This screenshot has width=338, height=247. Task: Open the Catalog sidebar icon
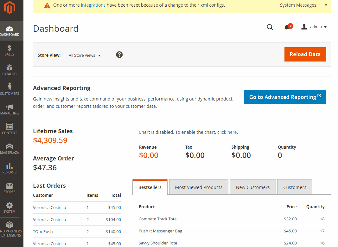tap(10, 70)
